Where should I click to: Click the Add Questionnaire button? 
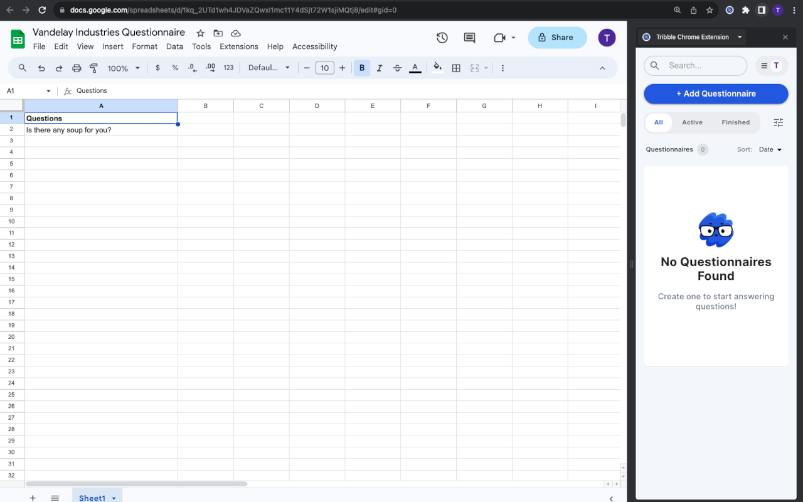point(716,93)
